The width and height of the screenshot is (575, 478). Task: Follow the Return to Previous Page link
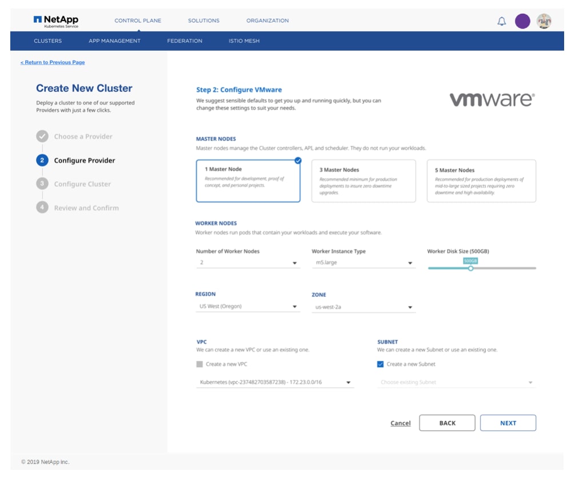[x=53, y=62]
